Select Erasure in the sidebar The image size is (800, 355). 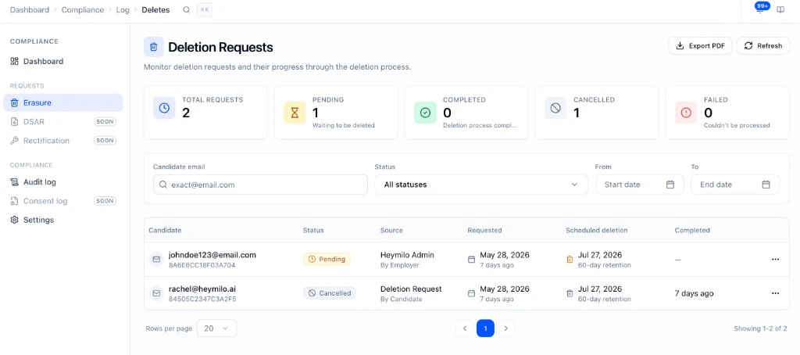(62, 102)
